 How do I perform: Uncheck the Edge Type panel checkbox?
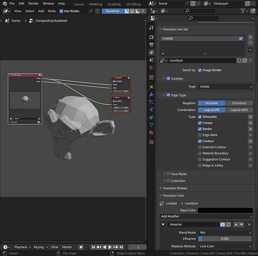pyautogui.click(x=168, y=95)
